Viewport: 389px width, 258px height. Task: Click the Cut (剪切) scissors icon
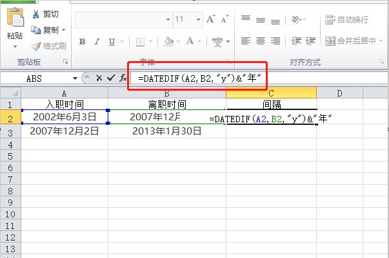(x=37, y=14)
